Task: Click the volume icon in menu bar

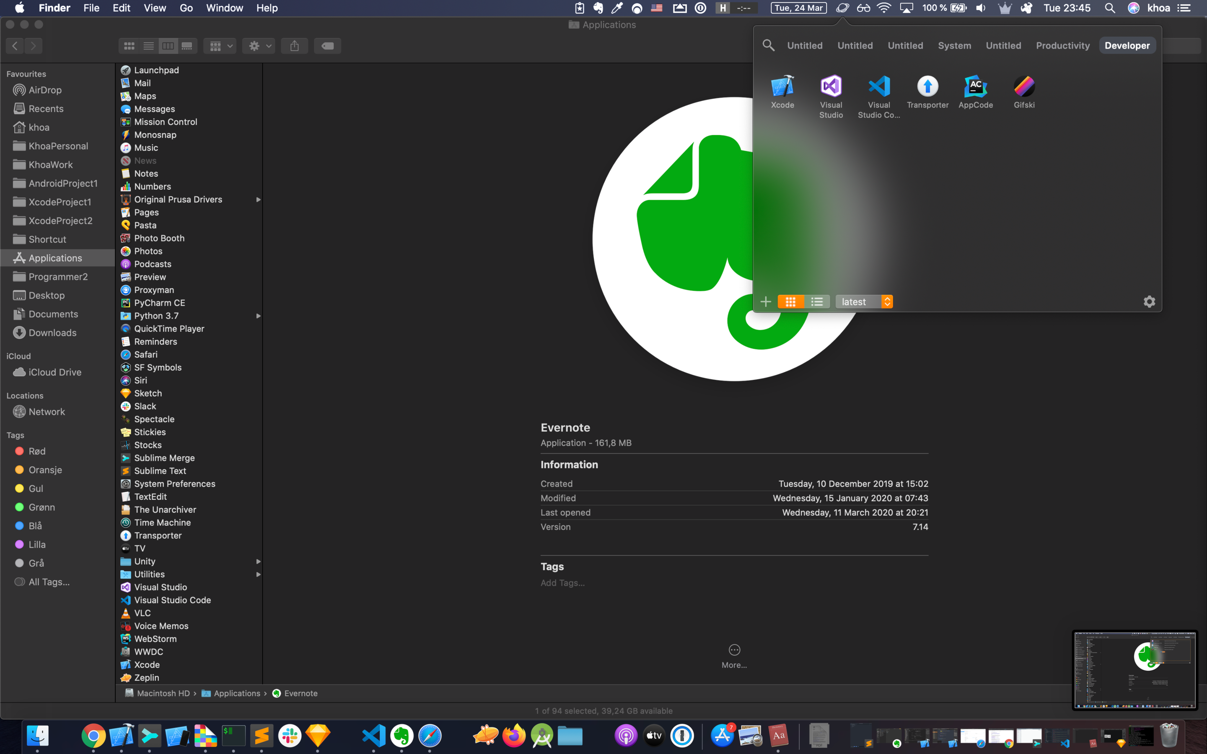Action: pos(981,8)
